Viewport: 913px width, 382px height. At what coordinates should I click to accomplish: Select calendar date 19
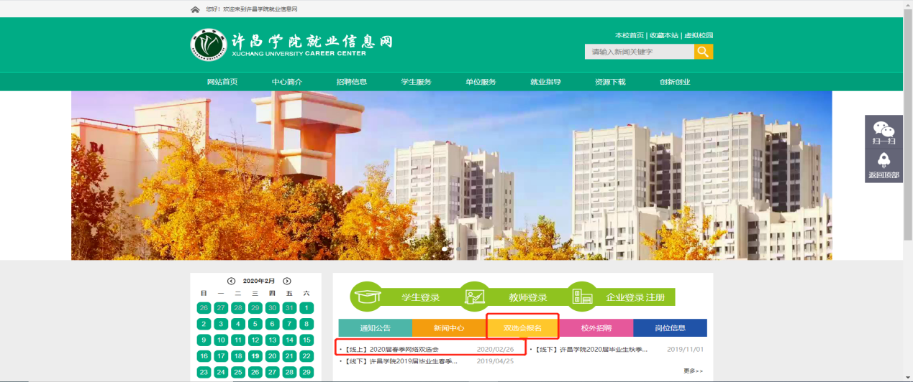(255, 356)
